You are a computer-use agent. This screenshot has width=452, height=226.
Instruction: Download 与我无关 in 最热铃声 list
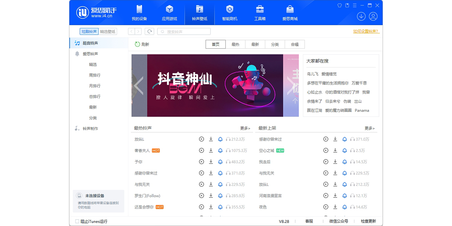click(211, 185)
